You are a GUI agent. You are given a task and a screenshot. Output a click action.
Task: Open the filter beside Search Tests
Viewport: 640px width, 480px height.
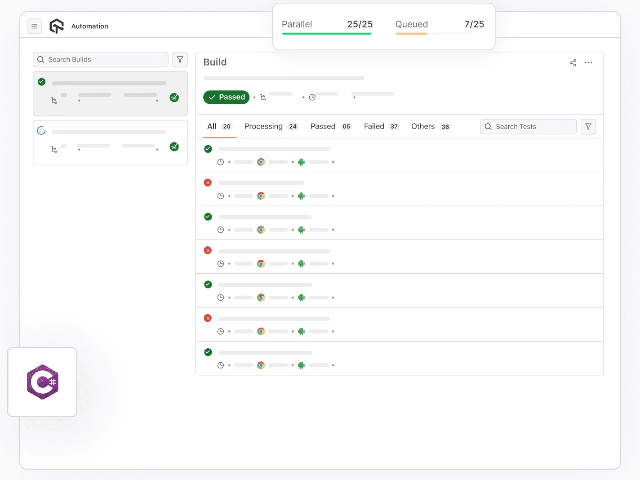(x=588, y=126)
